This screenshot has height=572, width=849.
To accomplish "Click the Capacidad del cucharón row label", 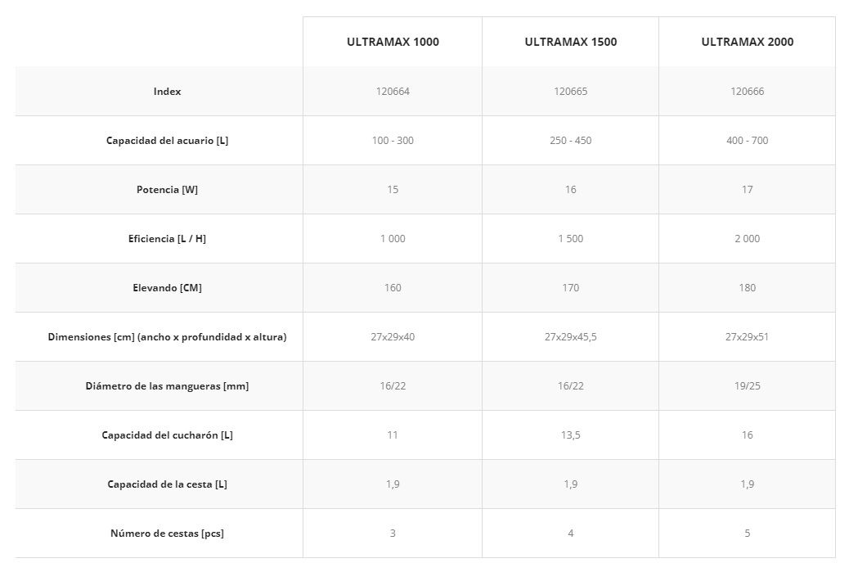I will click(167, 435).
